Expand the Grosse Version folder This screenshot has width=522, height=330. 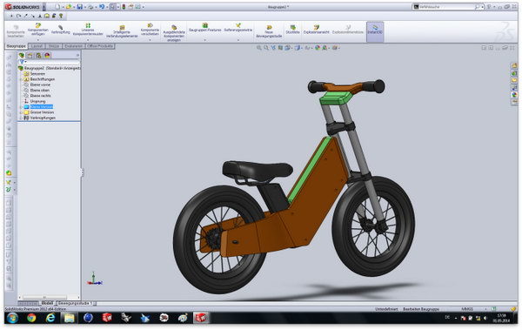pyautogui.click(x=21, y=112)
